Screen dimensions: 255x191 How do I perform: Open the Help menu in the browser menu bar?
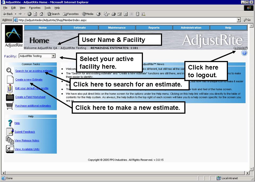tap(57, 8)
